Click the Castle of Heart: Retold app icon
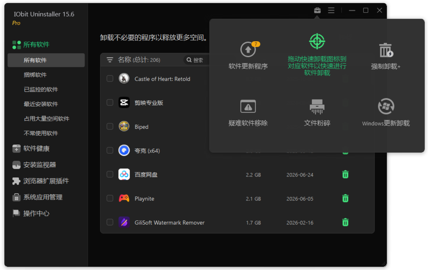This screenshot has height=270, width=428. tap(124, 78)
